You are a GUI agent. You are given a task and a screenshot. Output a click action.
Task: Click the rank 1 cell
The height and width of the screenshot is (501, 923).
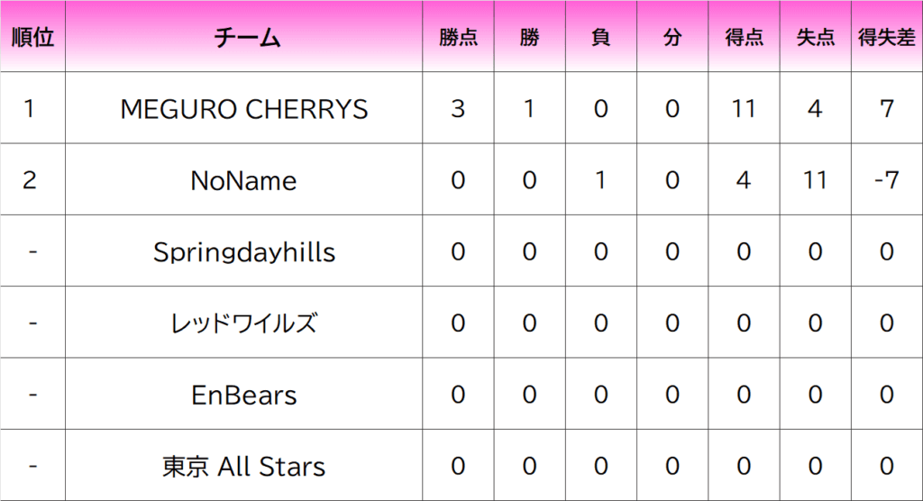click(30, 109)
